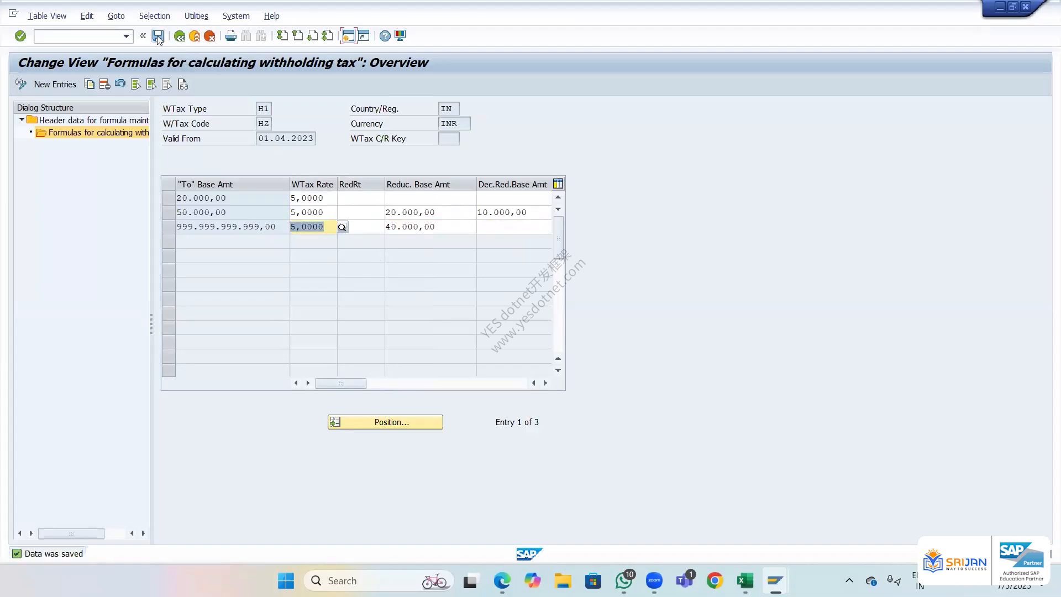
Task: Click the Delete row icon
Action: (x=104, y=84)
